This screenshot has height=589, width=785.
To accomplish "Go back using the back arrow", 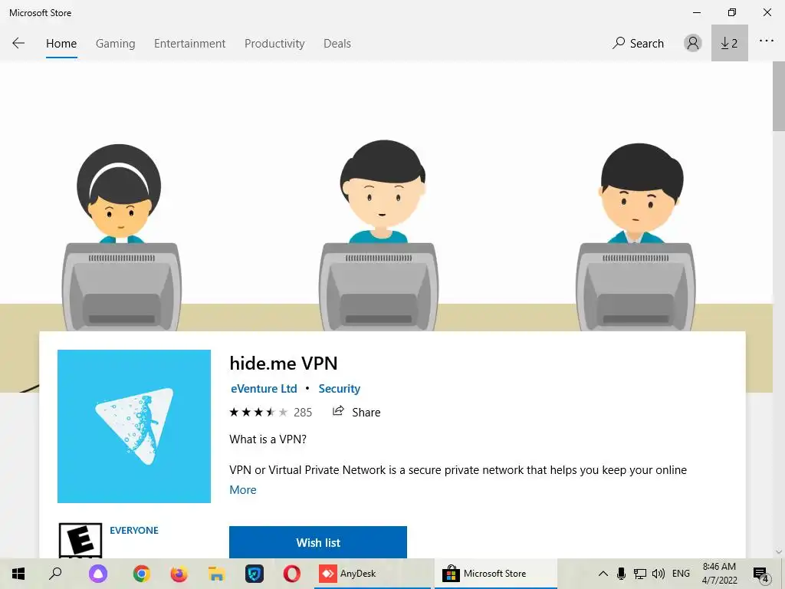I will (x=18, y=43).
